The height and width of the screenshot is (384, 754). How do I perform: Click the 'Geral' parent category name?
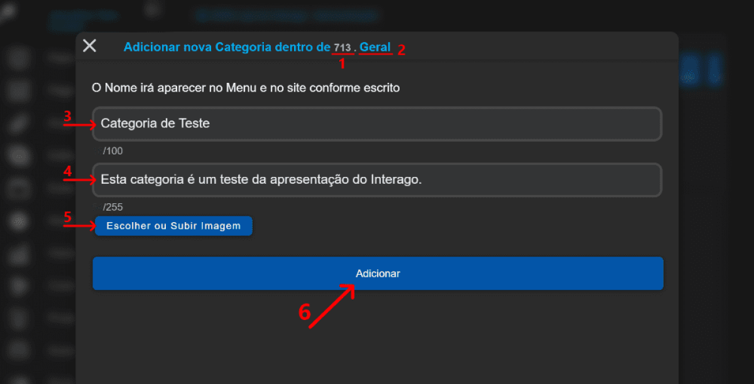pyautogui.click(x=375, y=47)
